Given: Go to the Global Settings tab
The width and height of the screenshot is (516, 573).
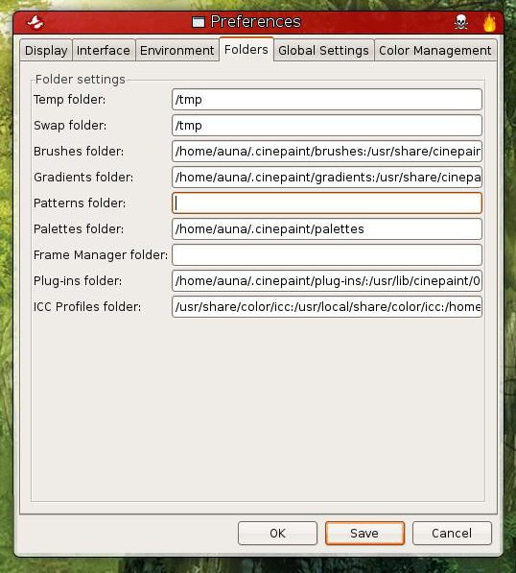Looking at the screenshot, I should pos(323,51).
